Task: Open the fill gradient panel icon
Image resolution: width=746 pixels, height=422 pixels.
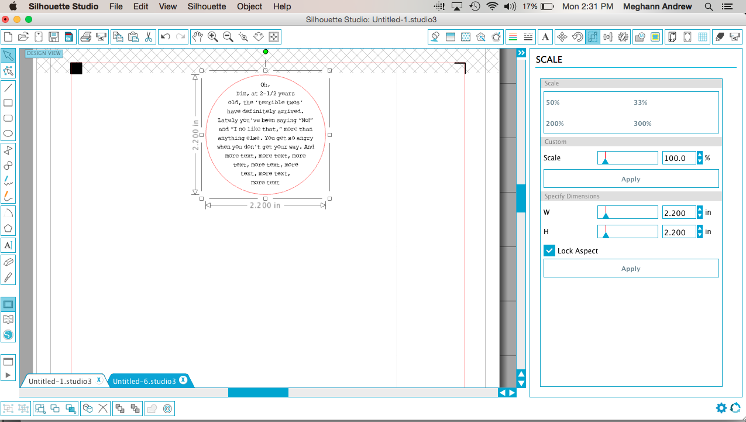Action: click(450, 37)
